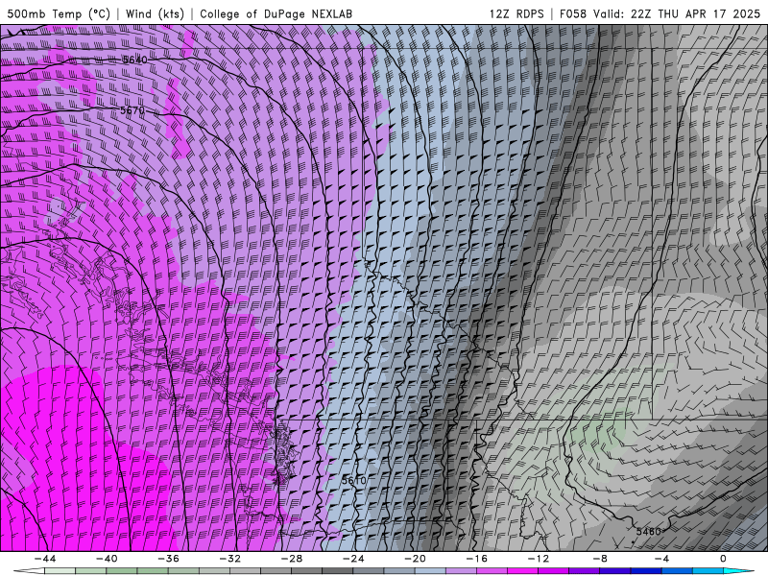Click the "22Z THU APR 17 2025" valid time
Viewport: 768px width, 576px height.
click(695, 13)
